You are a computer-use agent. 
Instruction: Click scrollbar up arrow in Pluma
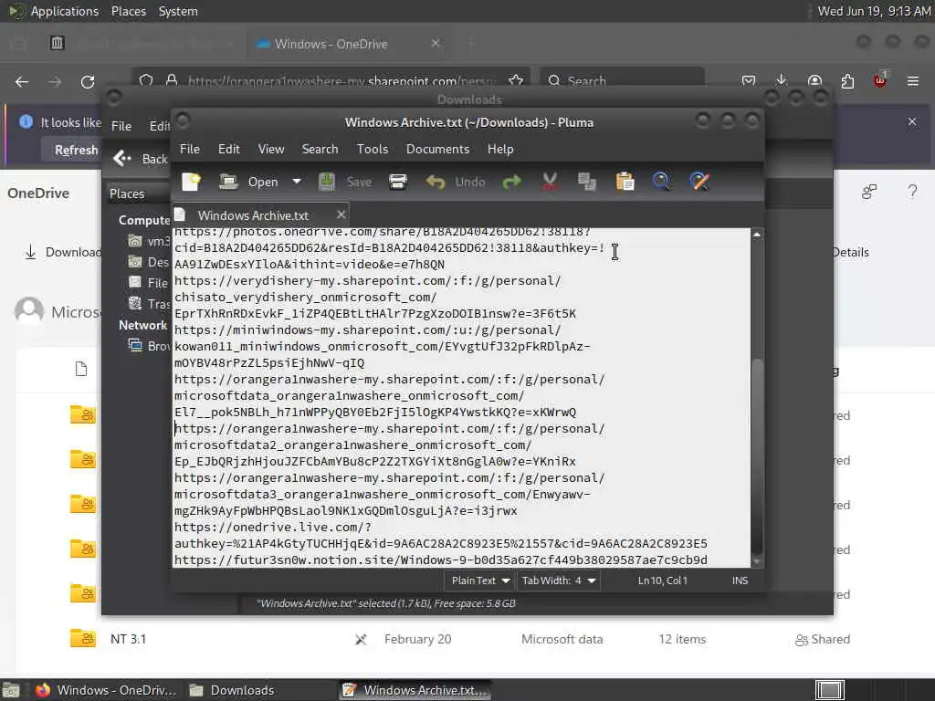(x=757, y=235)
